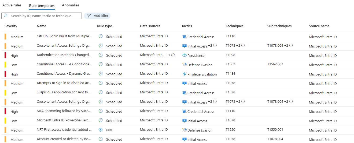The width and height of the screenshot is (354, 143).
Task: Click Low severity in Suspicious application consent row
Action: [x=14, y=93]
